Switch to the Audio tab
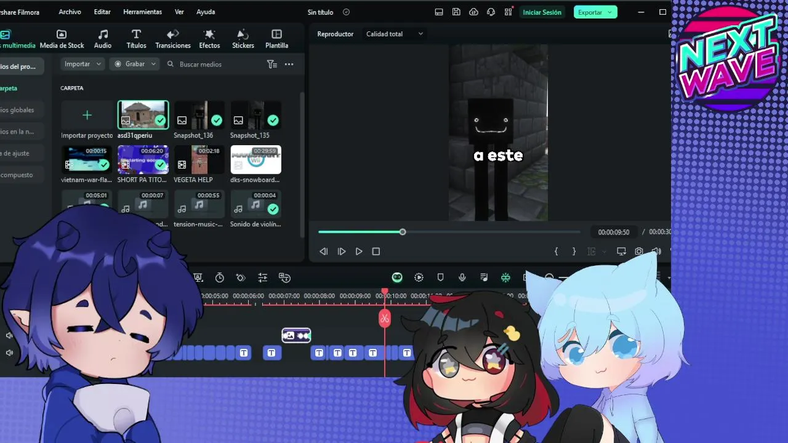This screenshot has width=788, height=443. (103, 39)
